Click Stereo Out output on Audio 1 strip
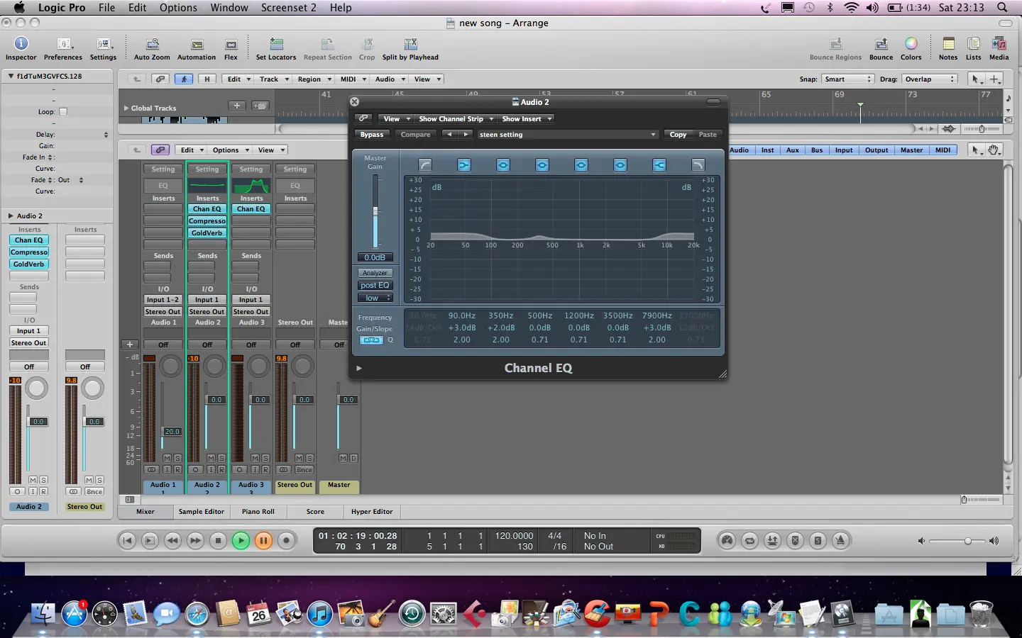The width and height of the screenshot is (1022, 638). point(163,312)
